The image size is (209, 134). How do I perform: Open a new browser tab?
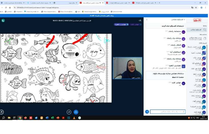(159, 3)
